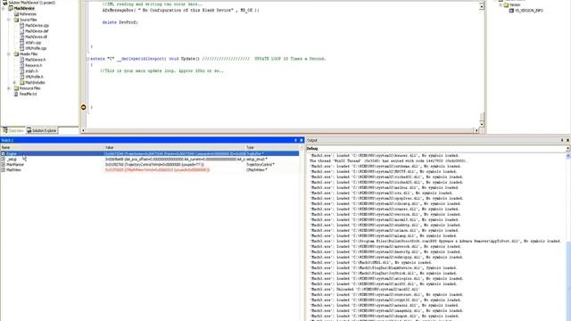This screenshot has width=571, height=321.
Task: Select the red MachView value cell
Action: (x=157, y=170)
